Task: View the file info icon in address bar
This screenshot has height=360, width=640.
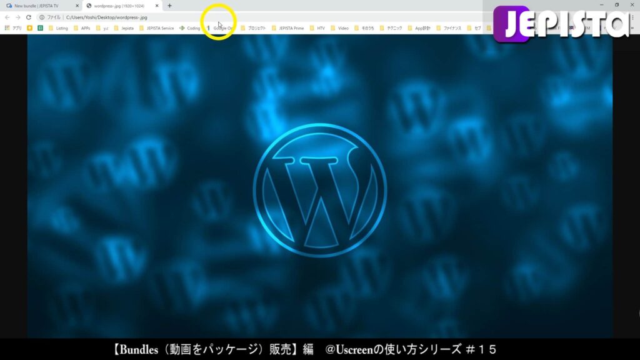Action: (42, 17)
